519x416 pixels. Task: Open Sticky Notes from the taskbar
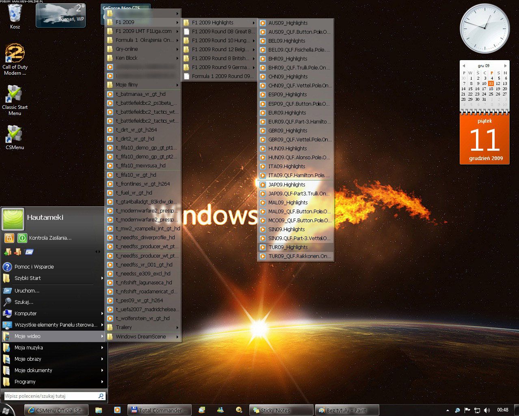pyautogui.click(x=281, y=410)
